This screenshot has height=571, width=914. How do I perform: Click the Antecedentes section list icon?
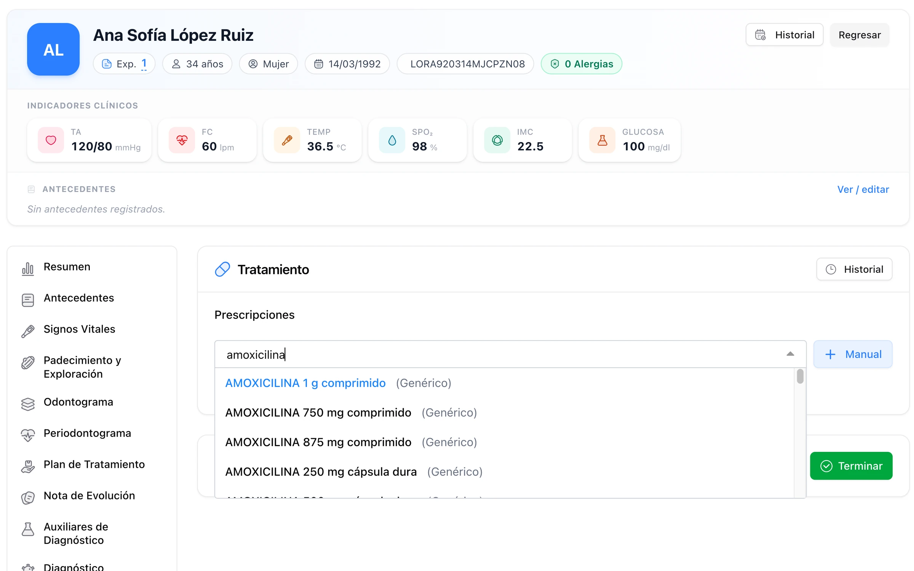[x=31, y=189]
